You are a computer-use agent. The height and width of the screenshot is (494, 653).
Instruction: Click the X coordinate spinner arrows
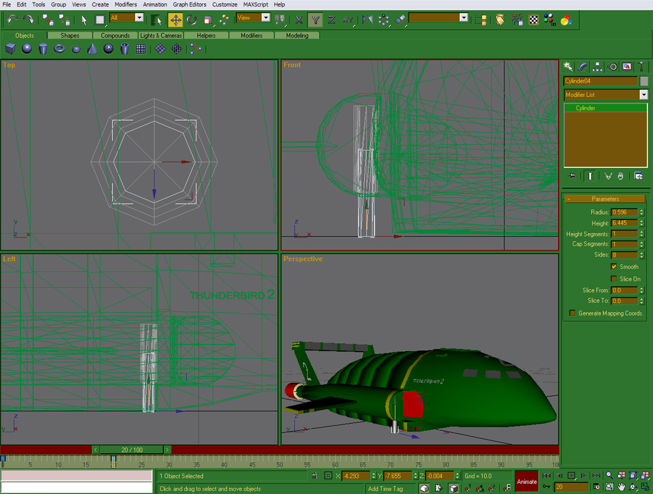(x=374, y=475)
